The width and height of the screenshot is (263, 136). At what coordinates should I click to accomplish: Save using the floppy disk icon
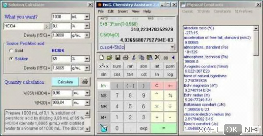point(118,58)
